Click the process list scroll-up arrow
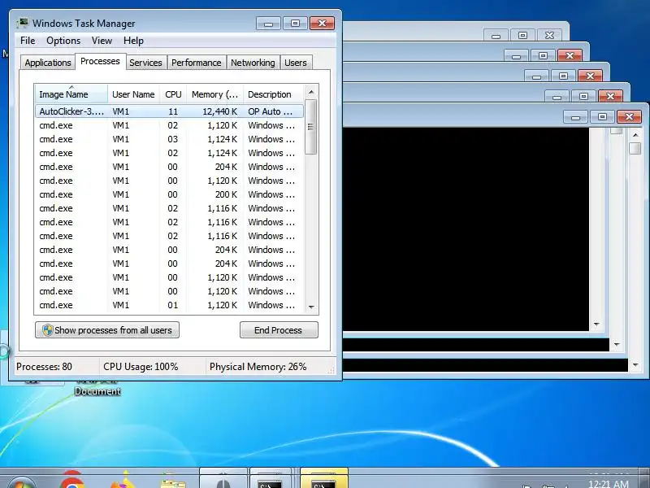Viewport: 650px width, 488px height. [311, 92]
